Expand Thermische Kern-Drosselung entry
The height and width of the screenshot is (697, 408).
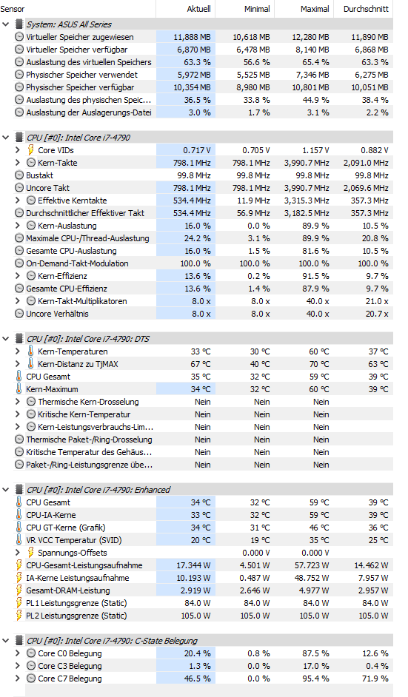18,401
